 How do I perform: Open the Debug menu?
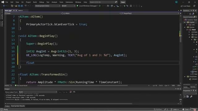[x=41, y=2]
